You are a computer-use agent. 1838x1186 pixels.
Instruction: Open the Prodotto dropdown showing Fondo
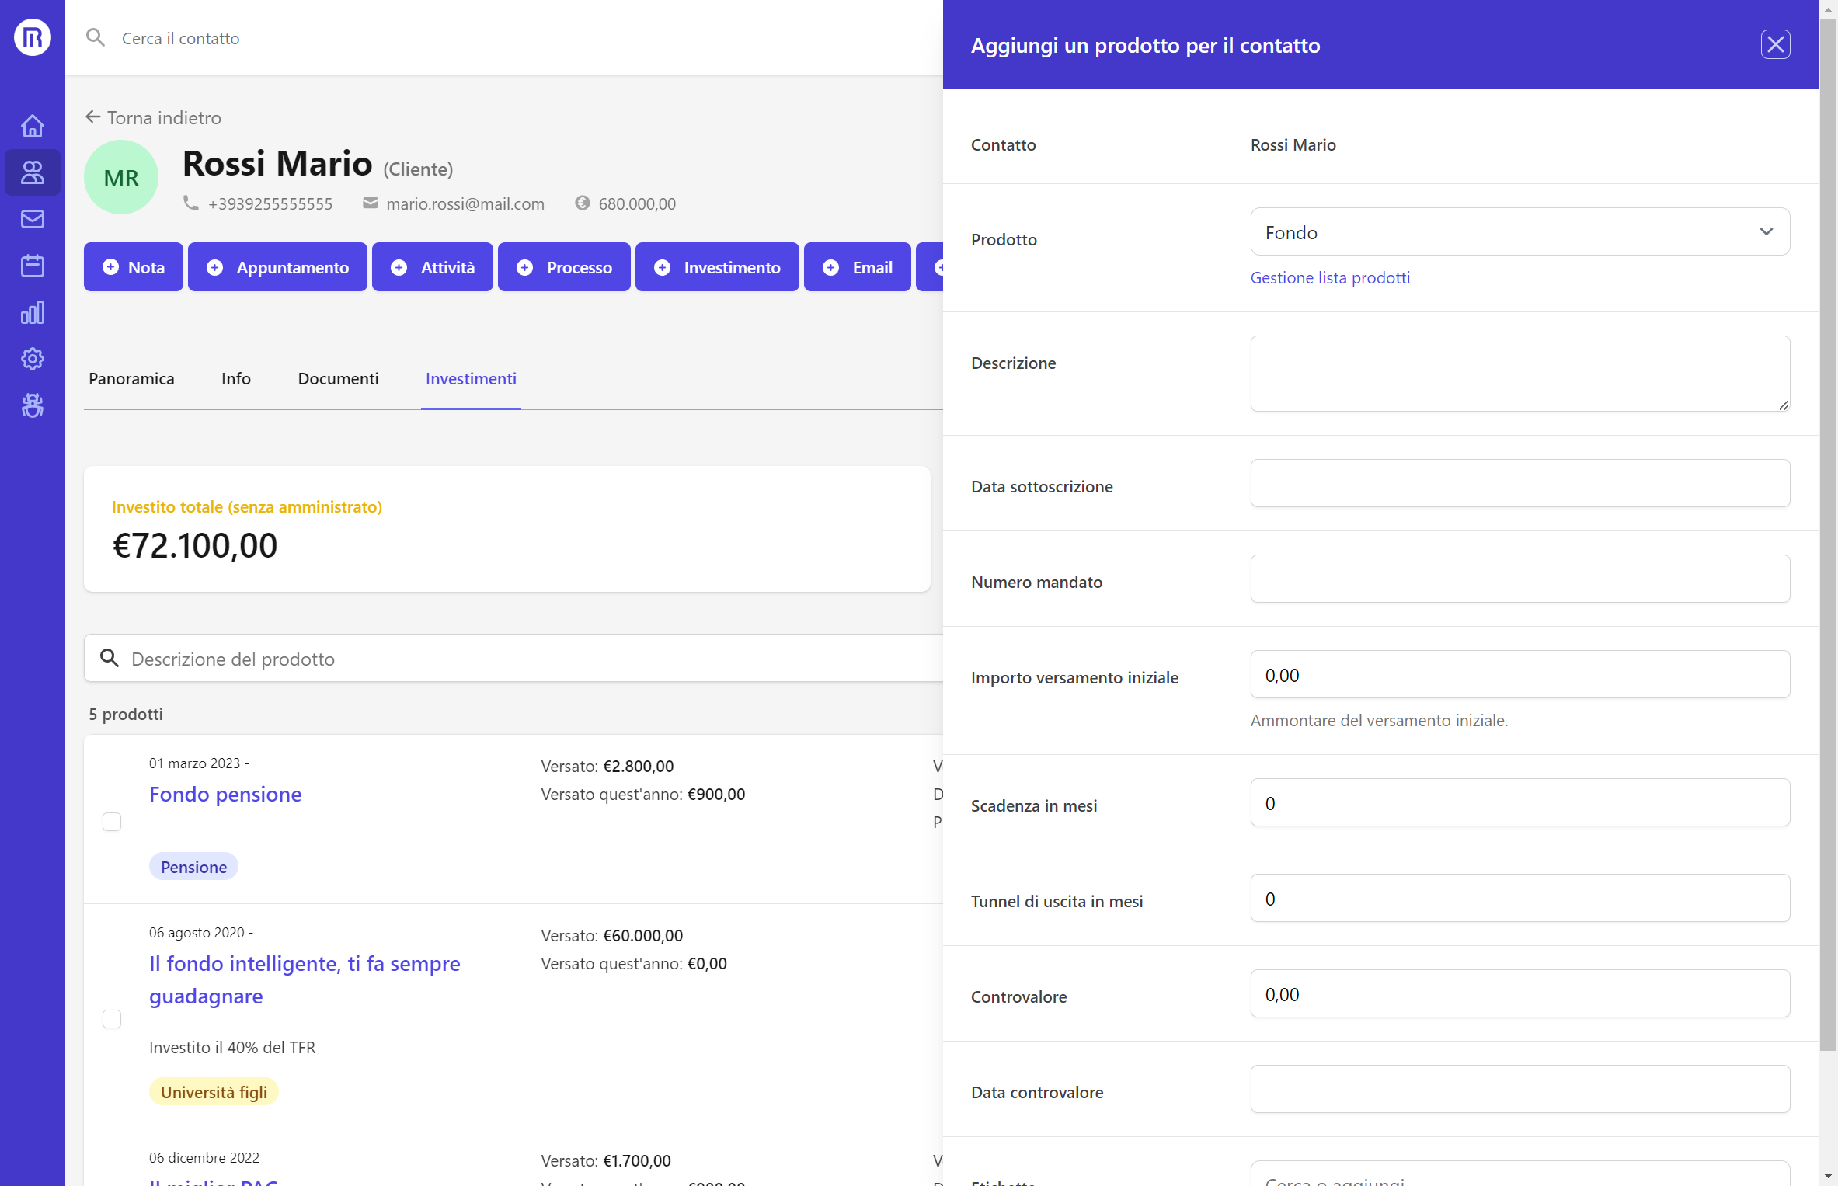coord(1519,231)
